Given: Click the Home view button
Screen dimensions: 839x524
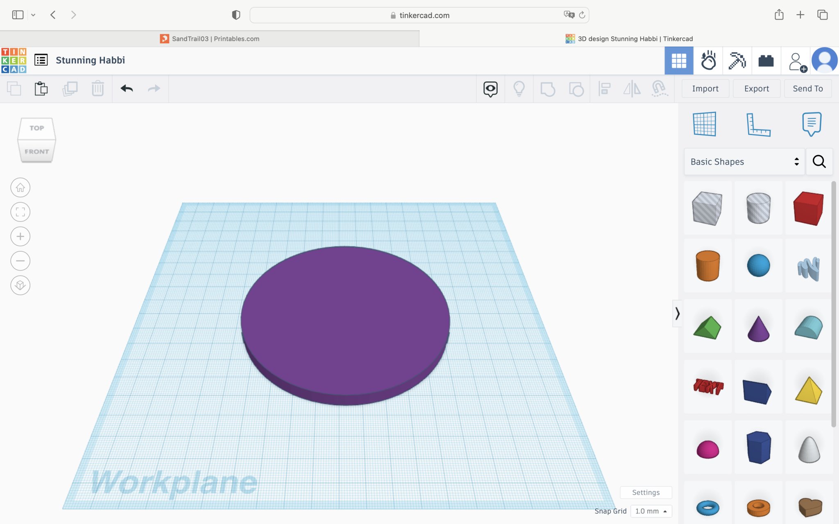Looking at the screenshot, I should point(20,187).
